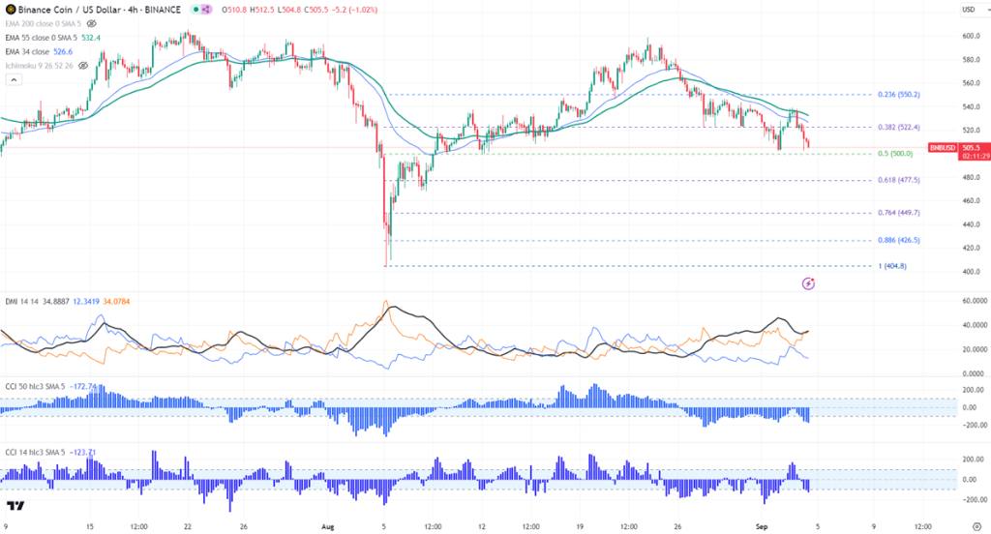Click the green market status dot
The height and width of the screenshot is (534, 991).
pos(196,10)
